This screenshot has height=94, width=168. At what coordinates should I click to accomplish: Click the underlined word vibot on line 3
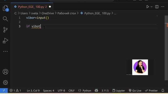tap(36, 26)
